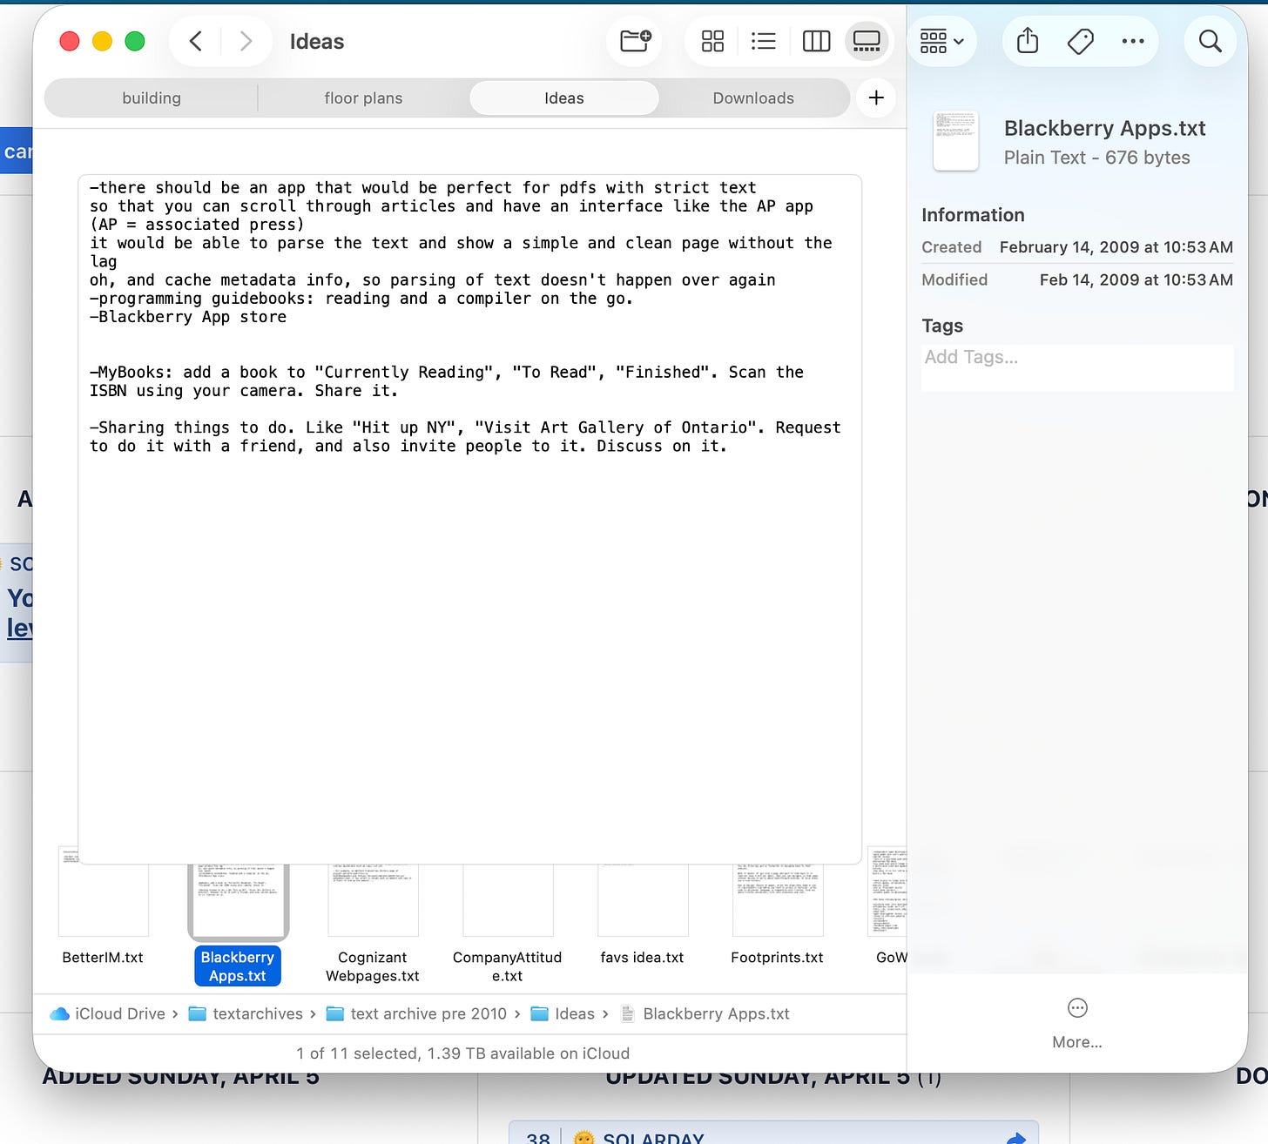Click the More… quick actions button
The width and height of the screenshot is (1268, 1144).
(1077, 1023)
